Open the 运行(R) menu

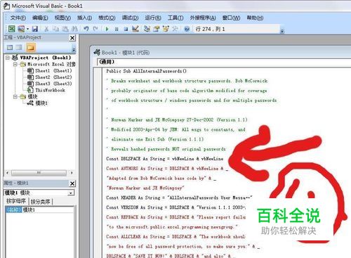[153, 18]
